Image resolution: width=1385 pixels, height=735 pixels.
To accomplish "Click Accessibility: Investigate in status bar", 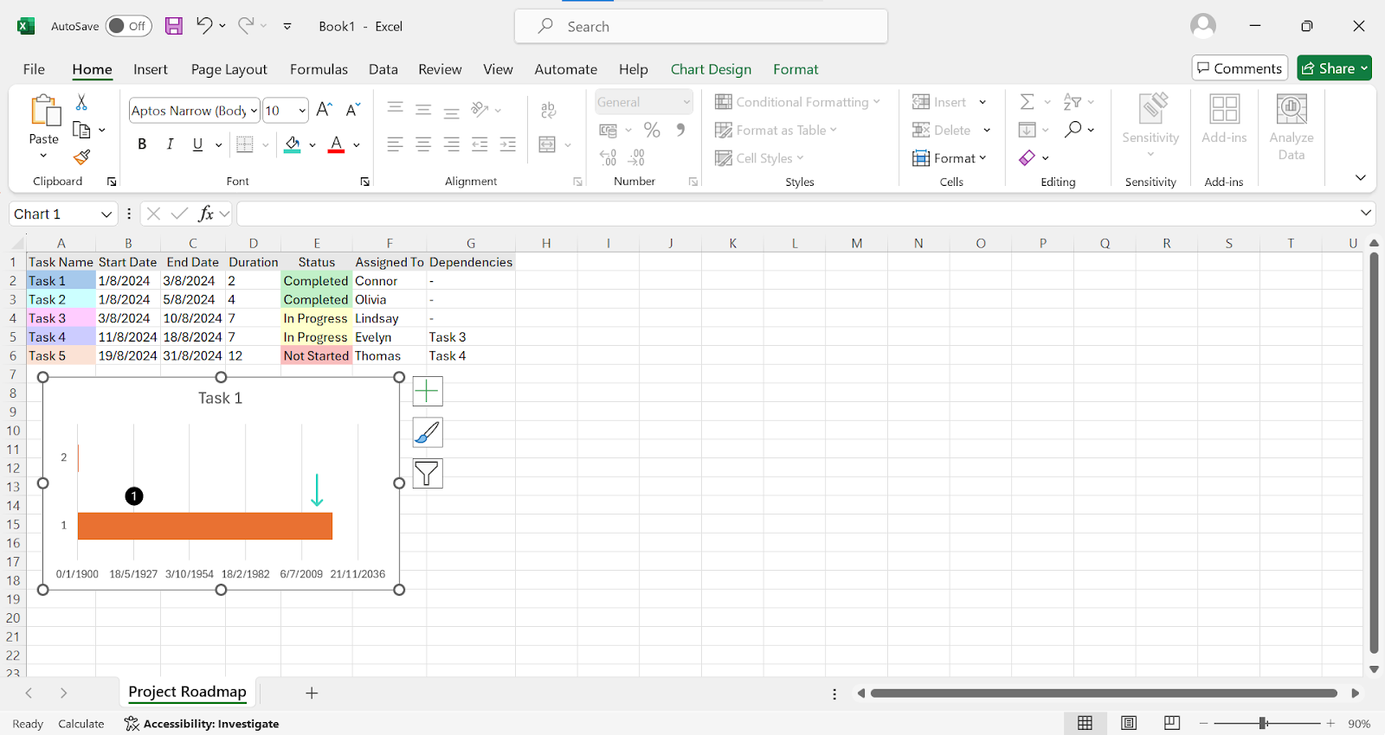I will click(x=202, y=724).
